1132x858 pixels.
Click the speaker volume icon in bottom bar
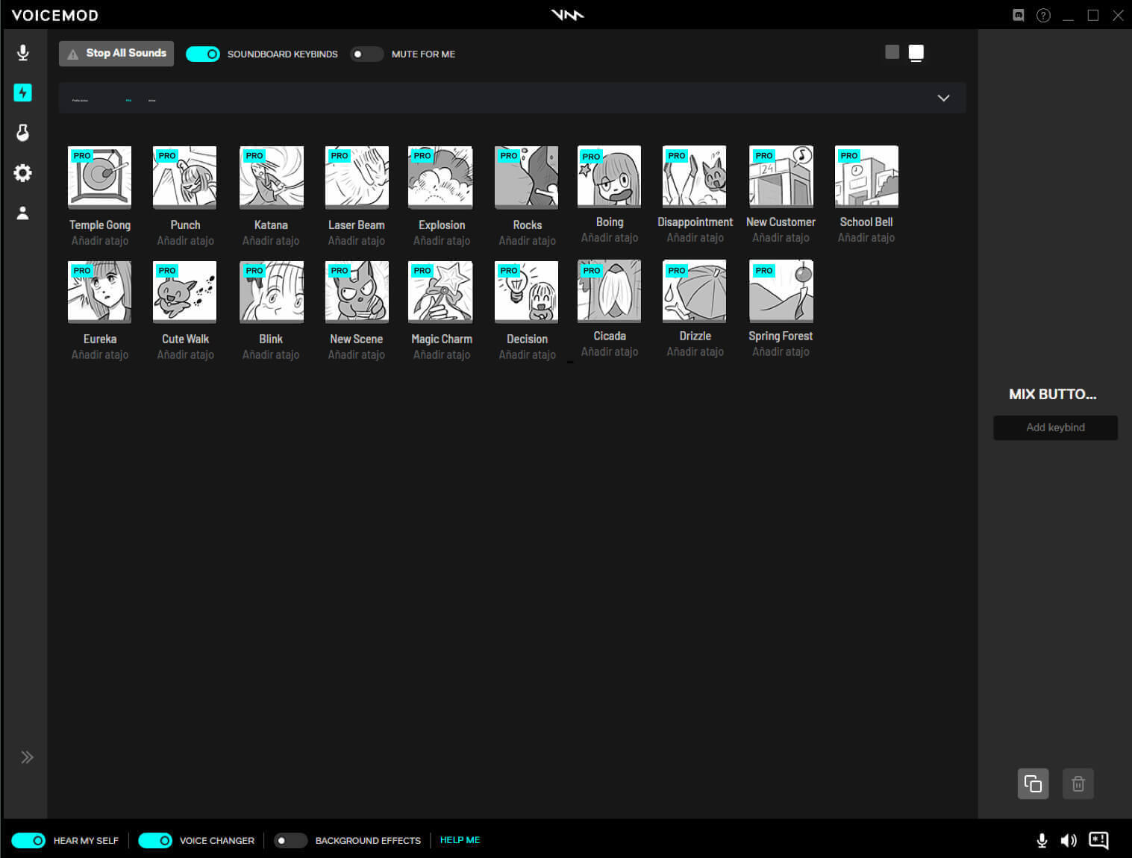[x=1069, y=840]
